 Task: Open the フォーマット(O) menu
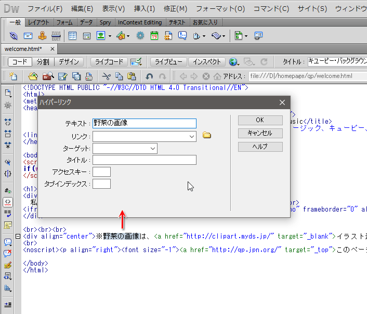(220, 9)
